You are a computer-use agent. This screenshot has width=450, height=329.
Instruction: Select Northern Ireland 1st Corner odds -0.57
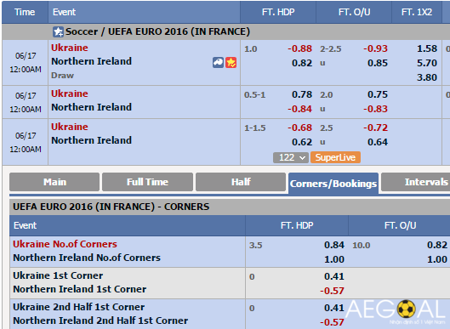tap(332, 291)
